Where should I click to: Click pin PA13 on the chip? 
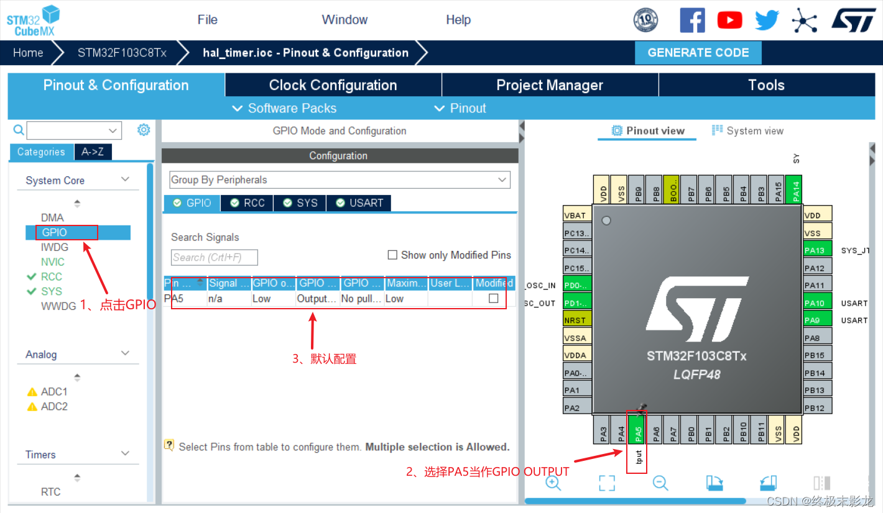tap(818, 250)
